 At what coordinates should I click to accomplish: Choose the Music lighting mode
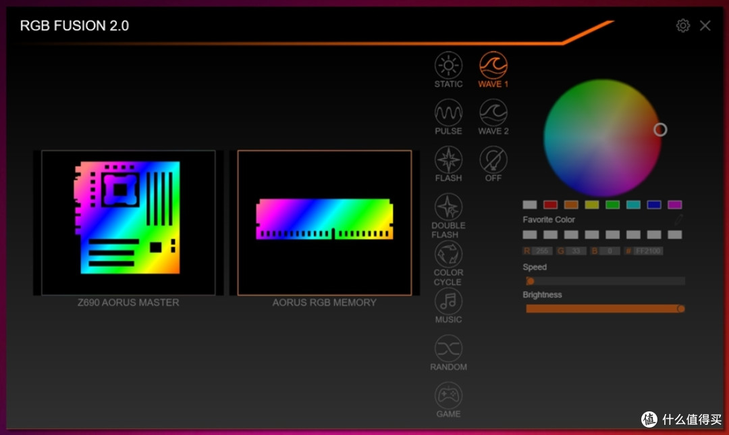tap(448, 301)
